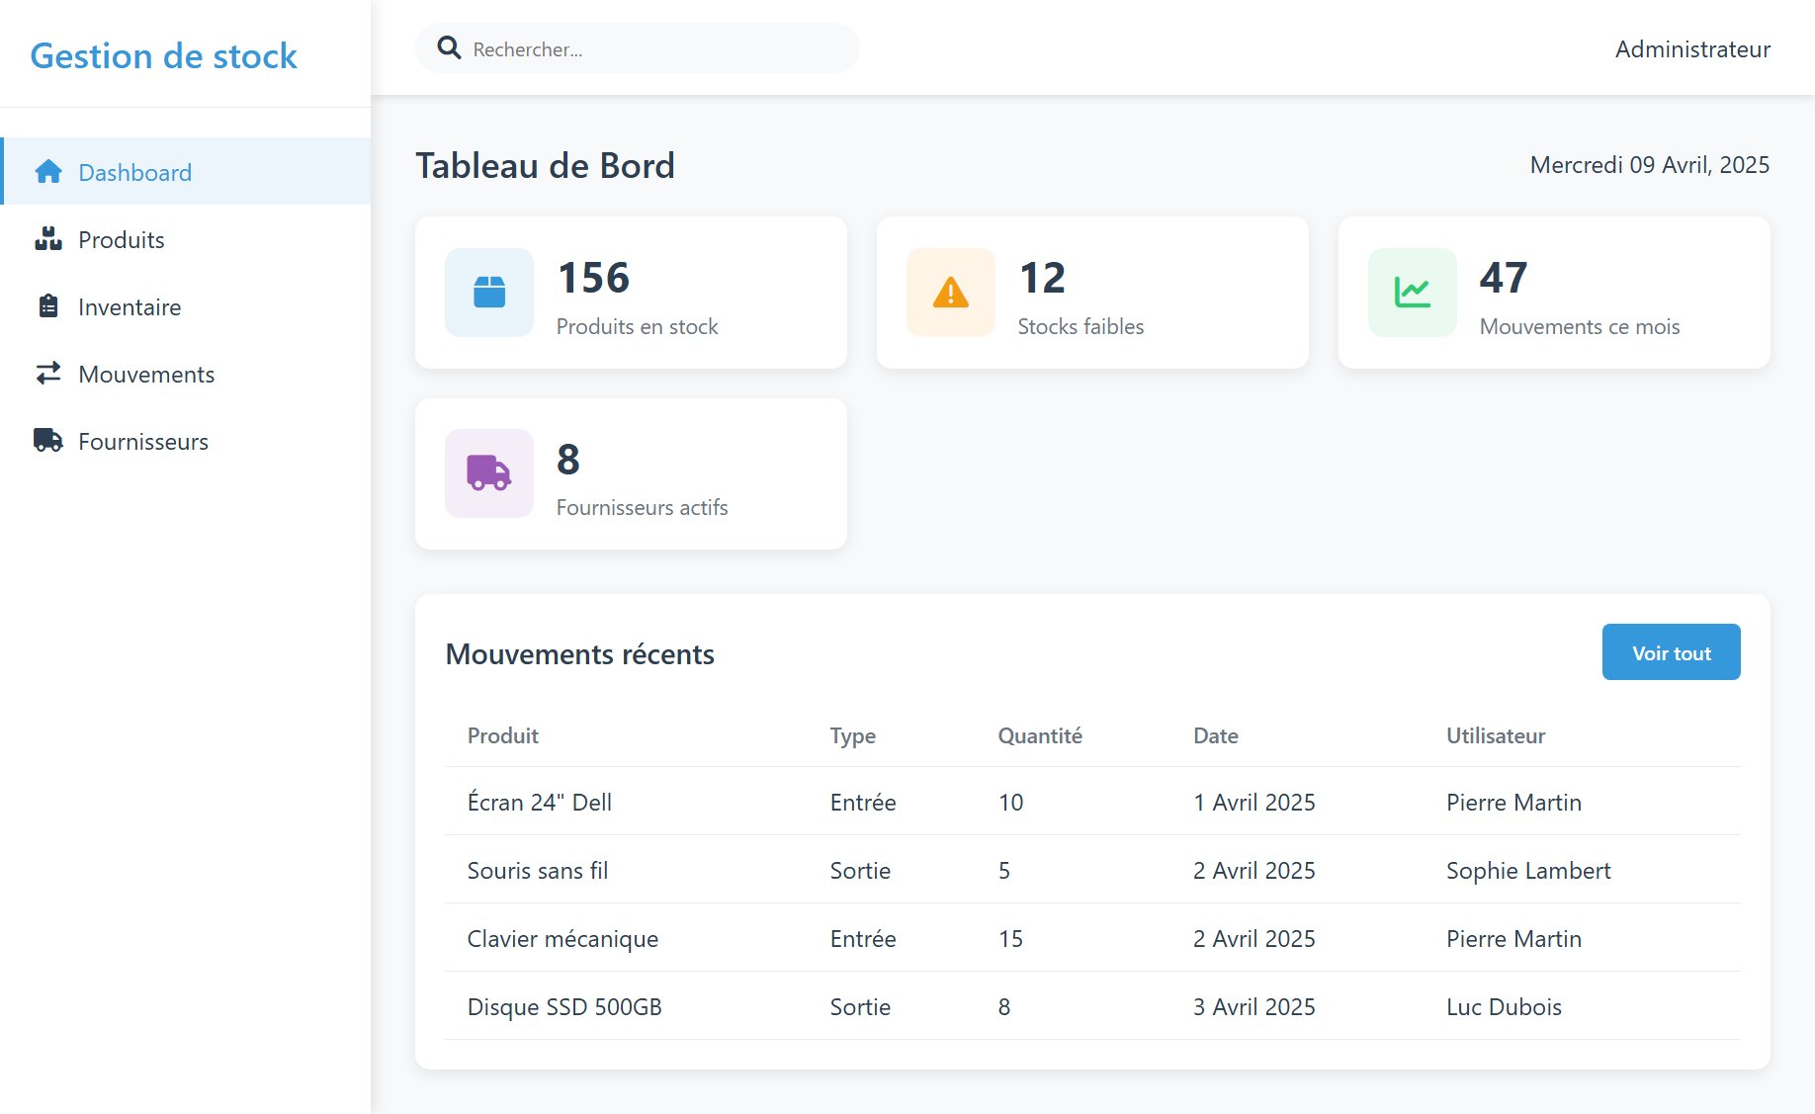Click the home icon beside Dashboard
Image resolution: width=1815 pixels, height=1114 pixels.
click(48, 172)
